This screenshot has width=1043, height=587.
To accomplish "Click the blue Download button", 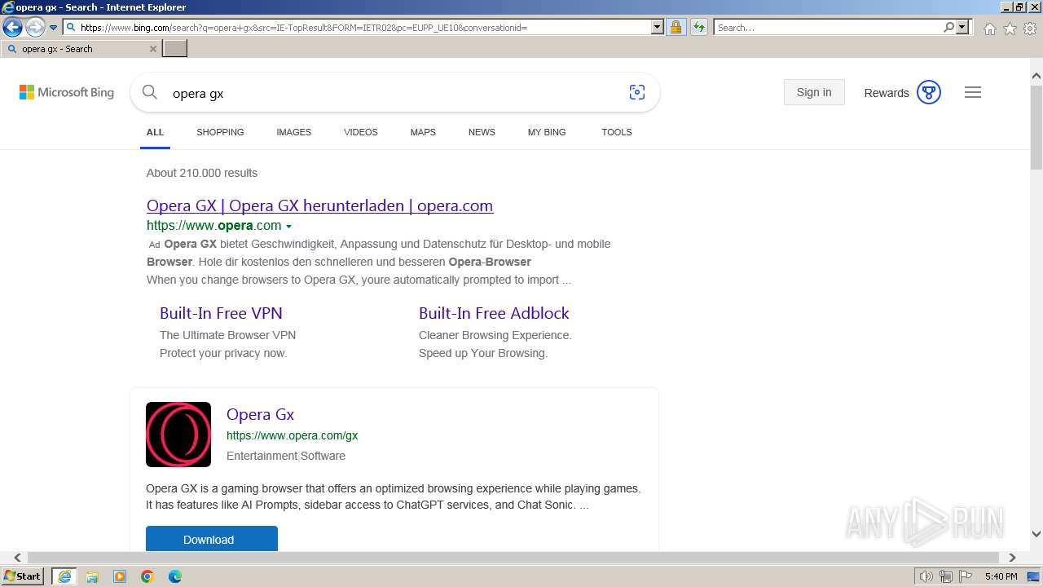I will [212, 538].
